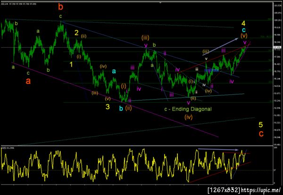Select the large orange "c" label under yellow 5
Image resolution: width=283 pixels, height=195 pixels.
coord(261,134)
